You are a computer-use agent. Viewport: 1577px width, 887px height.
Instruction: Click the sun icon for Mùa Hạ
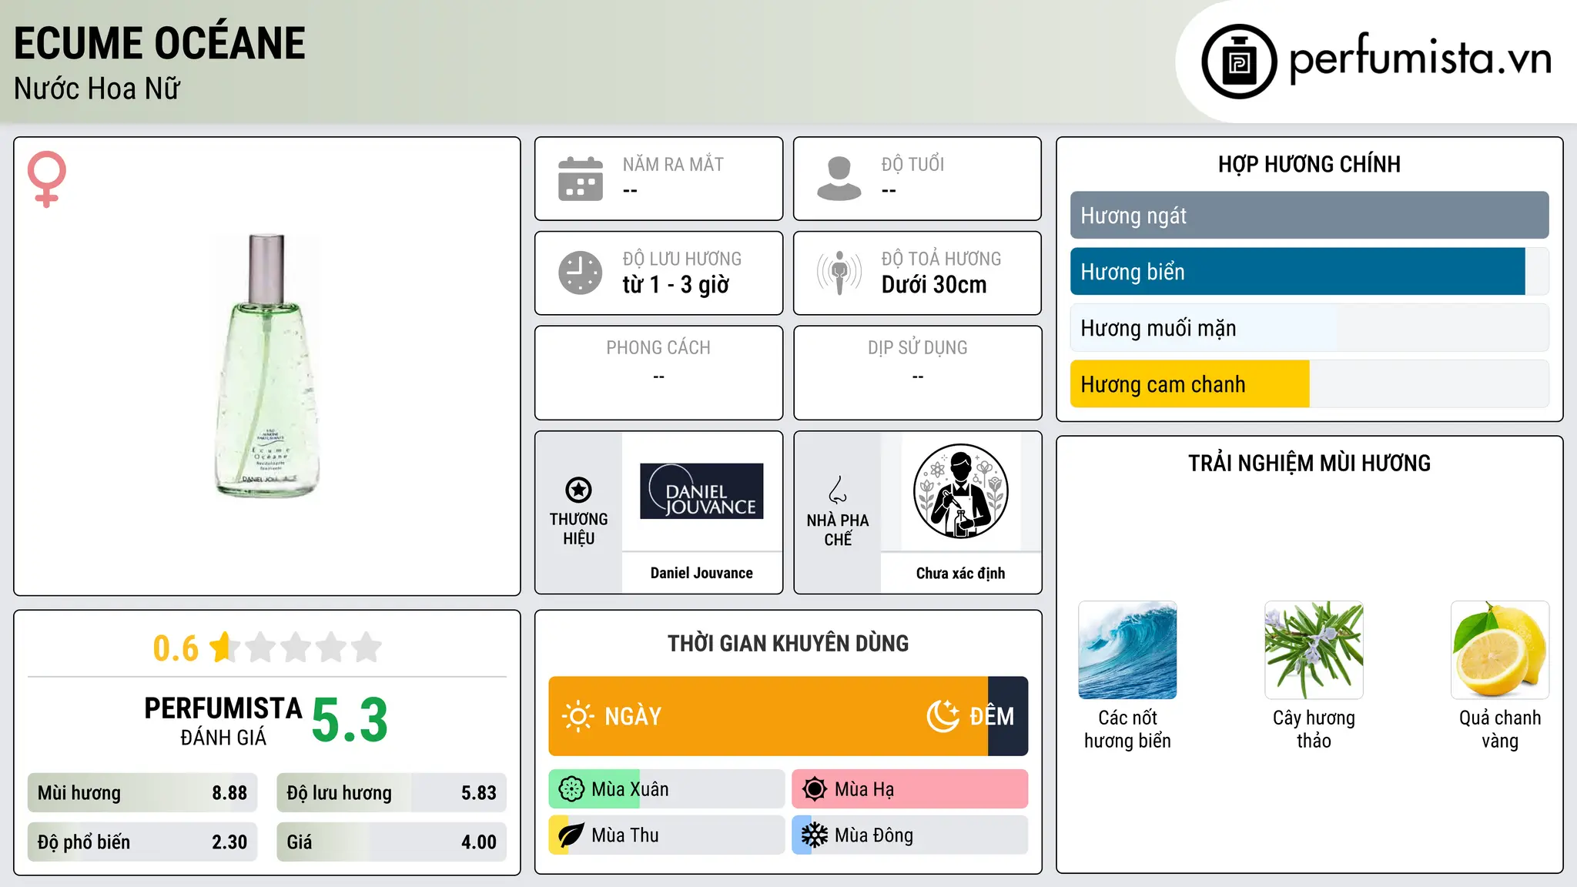pos(815,789)
